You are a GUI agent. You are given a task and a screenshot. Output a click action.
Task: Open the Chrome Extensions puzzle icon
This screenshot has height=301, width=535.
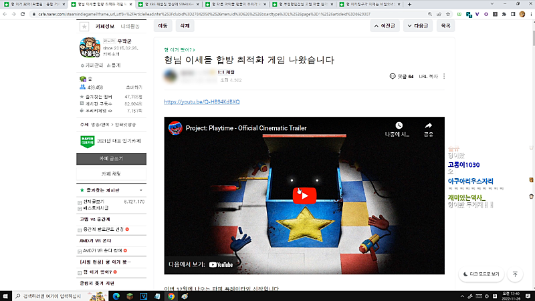click(x=504, y=14)
